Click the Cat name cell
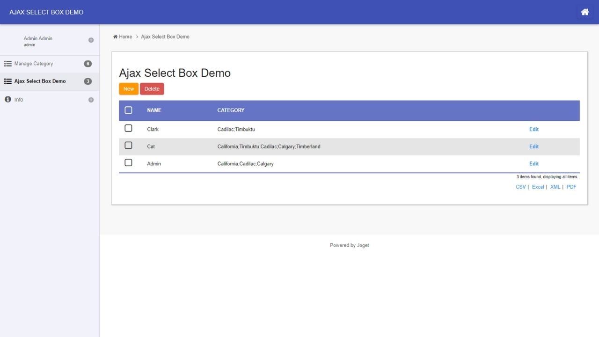599x337 pixels. [x=151, y=147]
